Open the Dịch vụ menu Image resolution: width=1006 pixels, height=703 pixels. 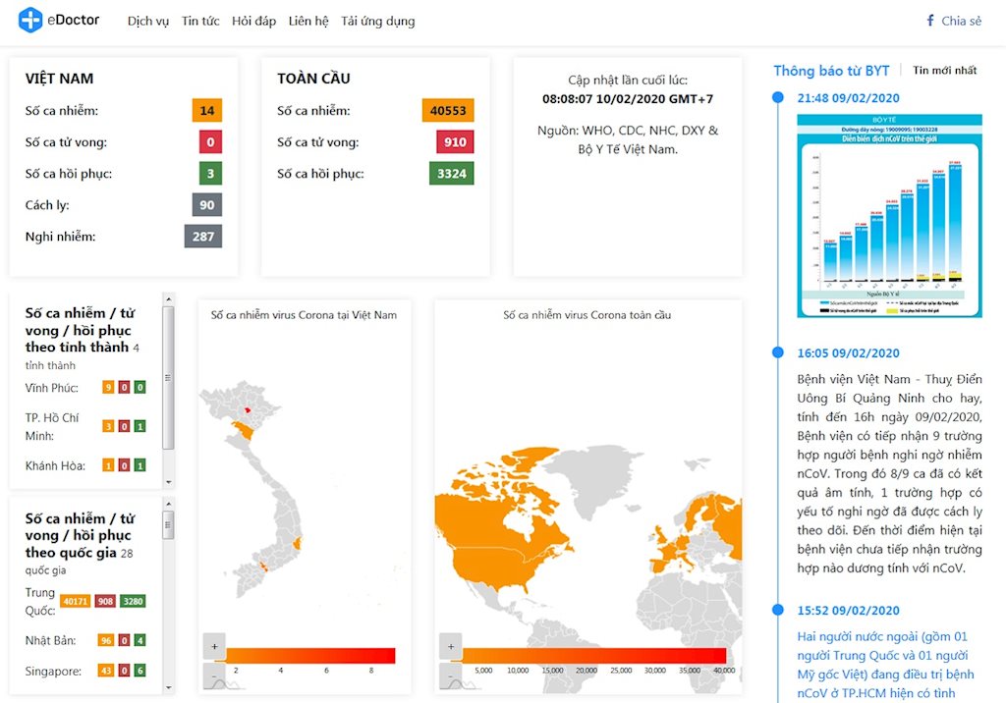point(148,21)
